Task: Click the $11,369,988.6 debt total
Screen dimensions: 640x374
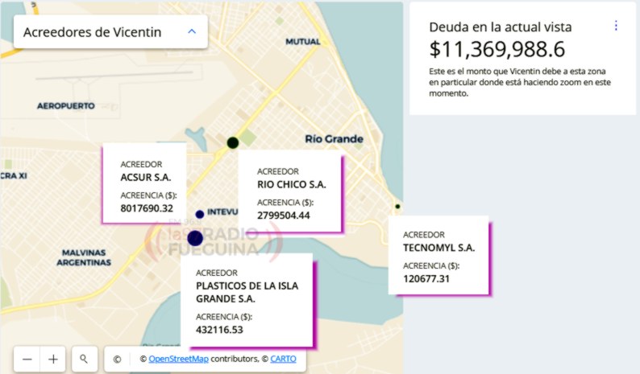Action: tap(497, 49)
